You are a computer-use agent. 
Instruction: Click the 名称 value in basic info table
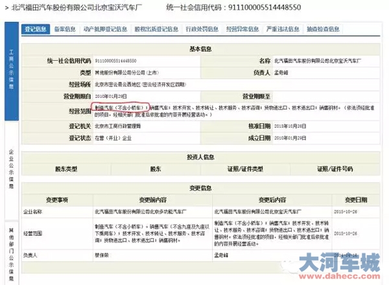318,61
